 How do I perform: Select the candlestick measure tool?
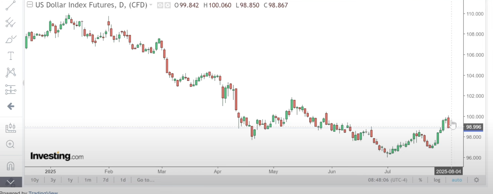(x=10, y=128)
